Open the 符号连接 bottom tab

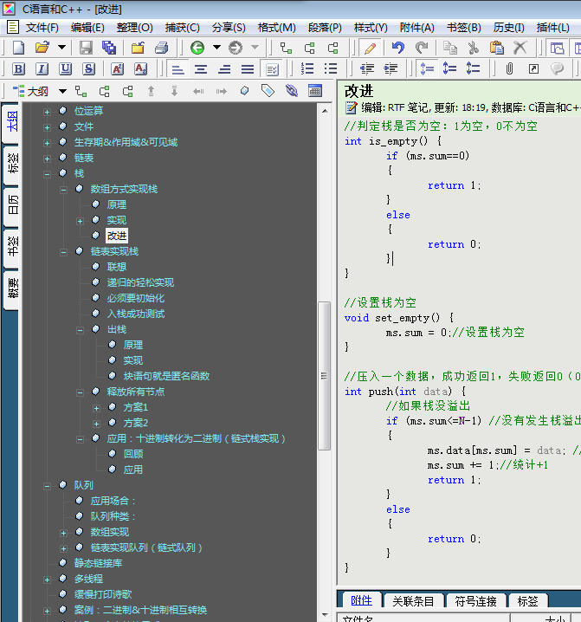pyautogui.click(x=476, y=601)
